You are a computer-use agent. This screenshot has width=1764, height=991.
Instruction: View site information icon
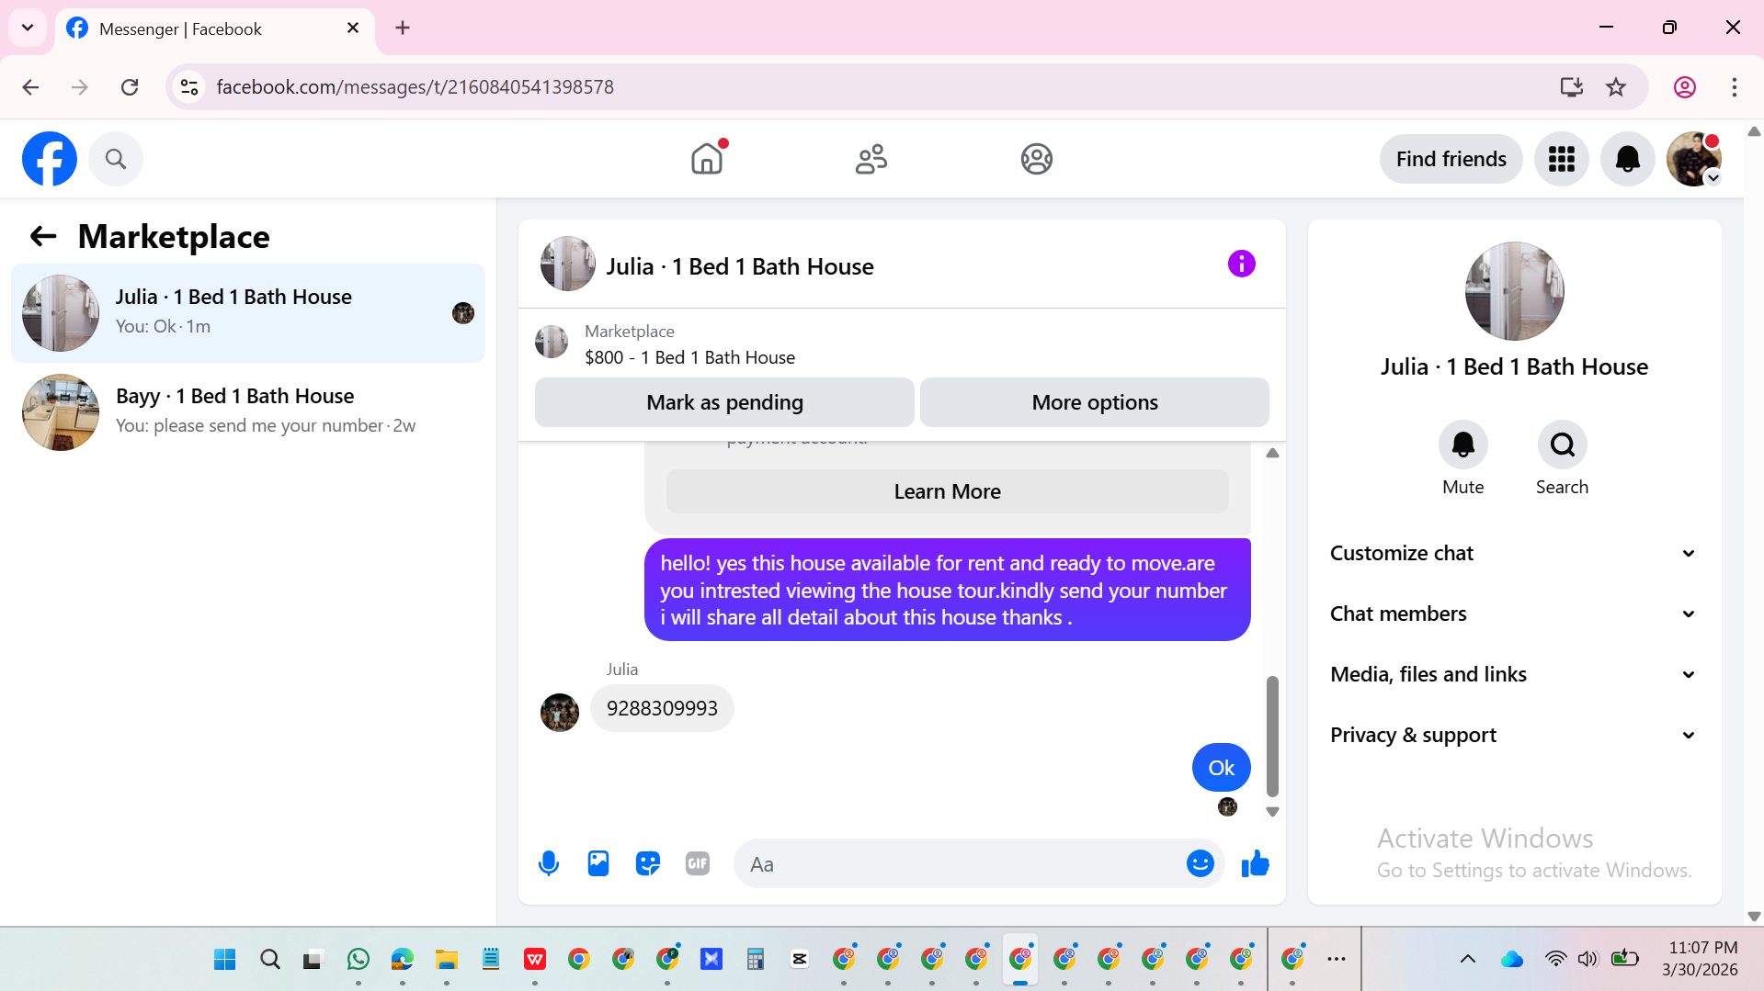point(189,87)
